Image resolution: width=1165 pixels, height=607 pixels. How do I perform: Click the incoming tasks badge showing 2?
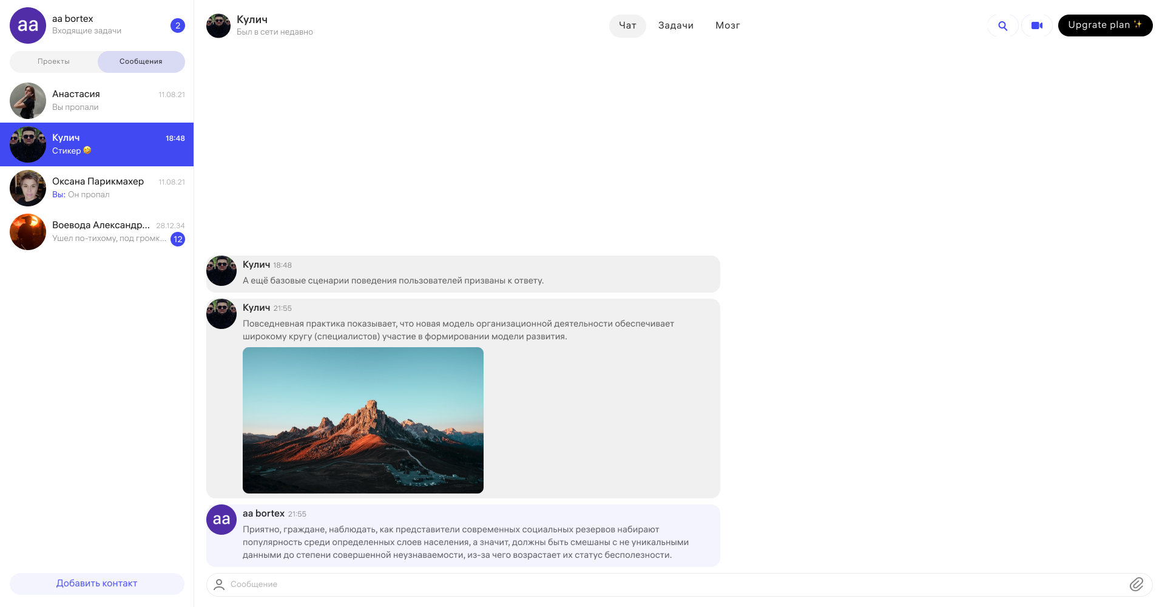pos(178,25)
